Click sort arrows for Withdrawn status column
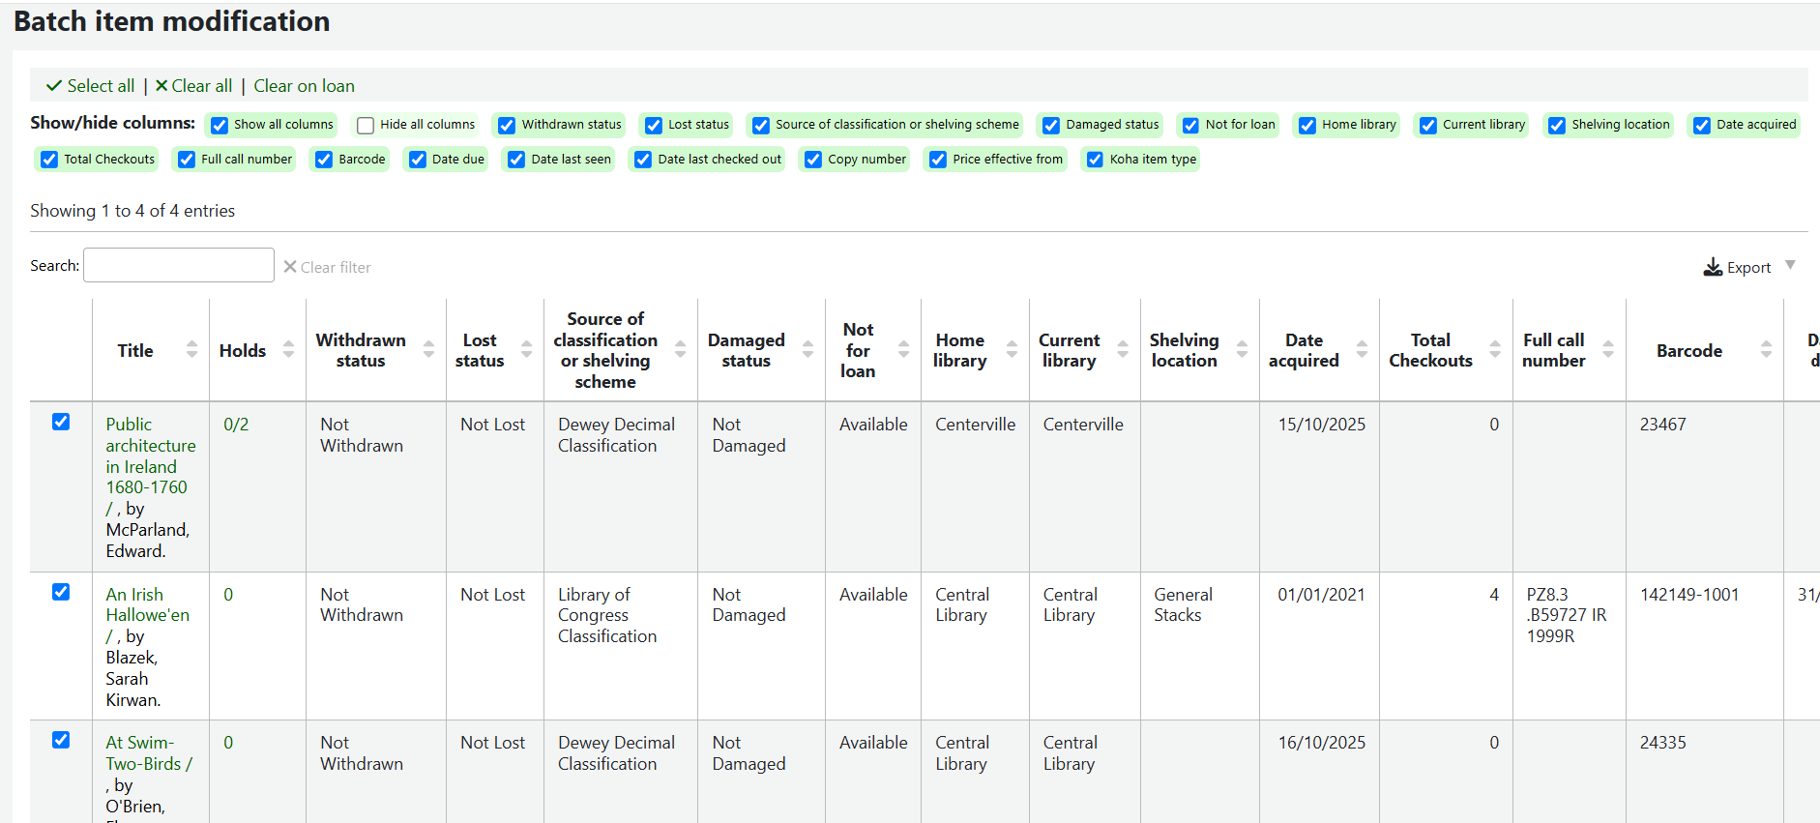This screenshot has width=1820, height=823. coord(428,350)
